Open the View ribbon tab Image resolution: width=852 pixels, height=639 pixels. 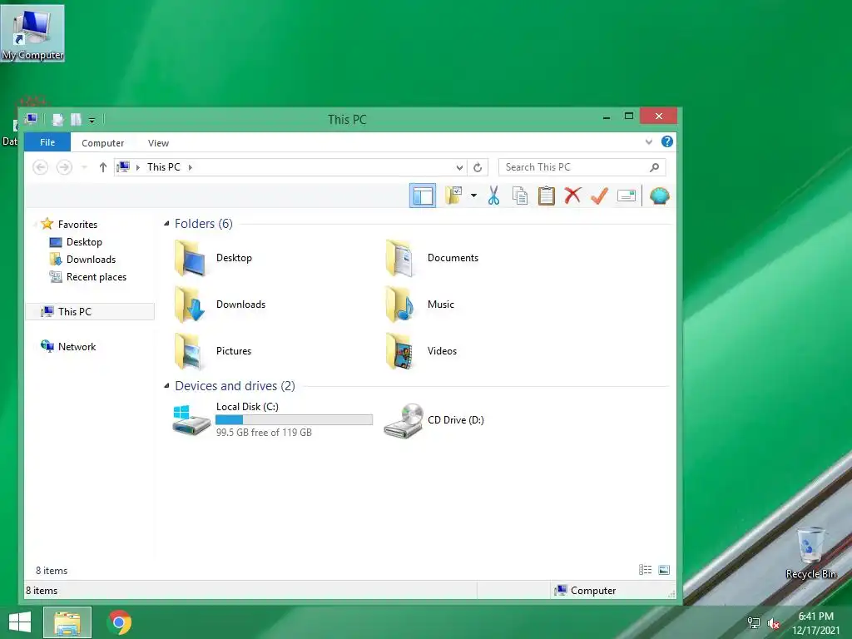158,143
